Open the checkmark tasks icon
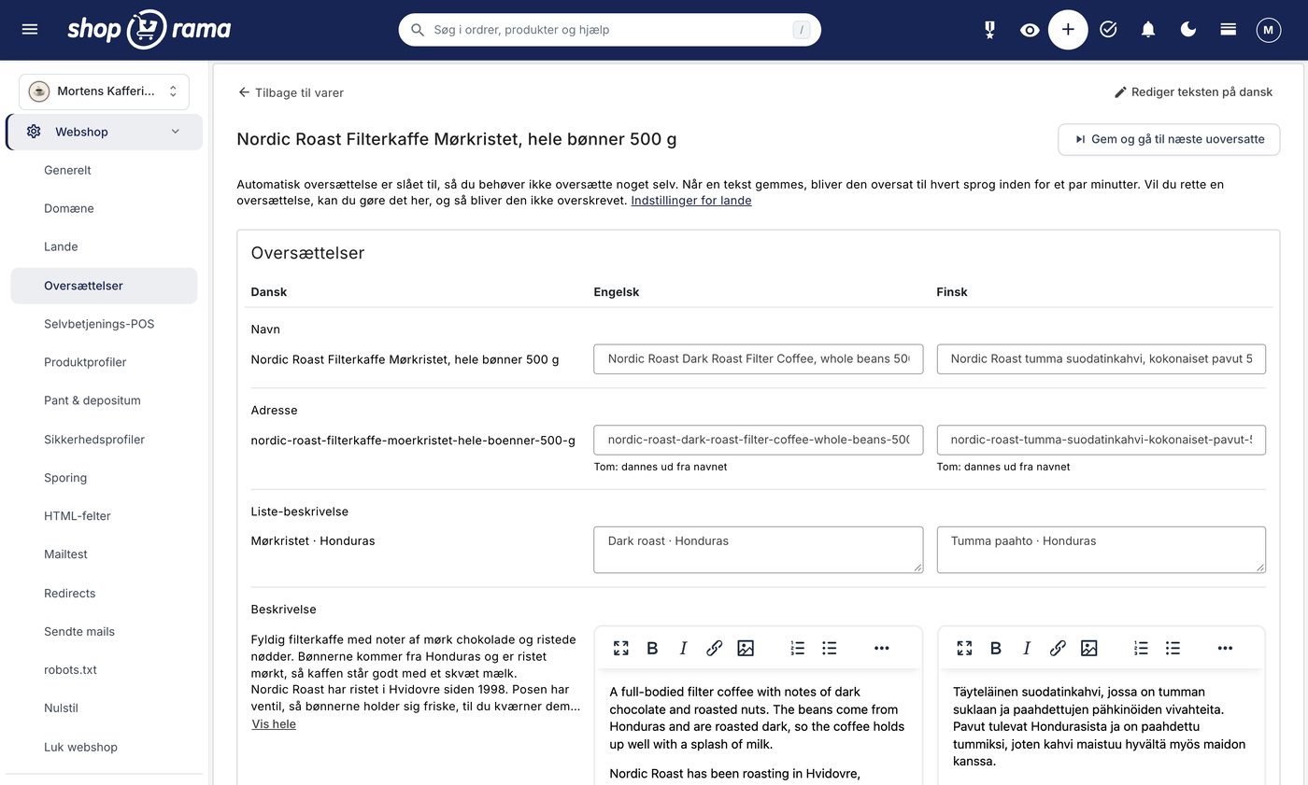Screen dimensions: 1308x785 (x=1108, y=30)
